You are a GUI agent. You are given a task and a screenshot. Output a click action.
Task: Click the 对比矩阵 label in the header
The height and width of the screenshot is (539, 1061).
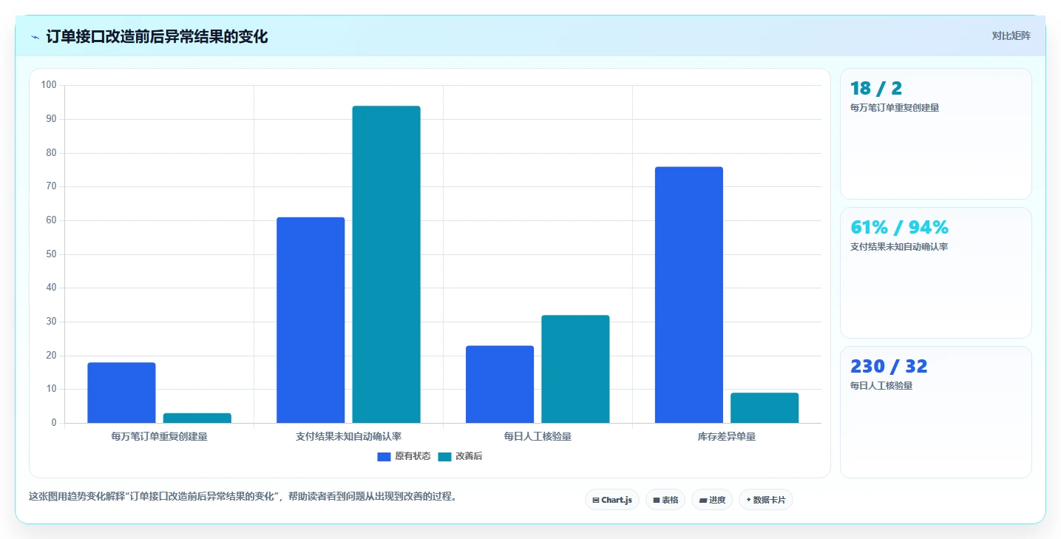1011,35
